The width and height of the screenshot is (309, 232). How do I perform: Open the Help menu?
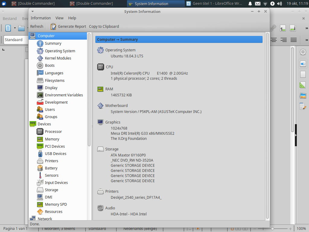tap(72, 18)
